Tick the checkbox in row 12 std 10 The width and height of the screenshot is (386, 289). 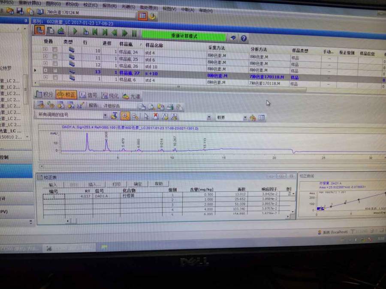54,63
